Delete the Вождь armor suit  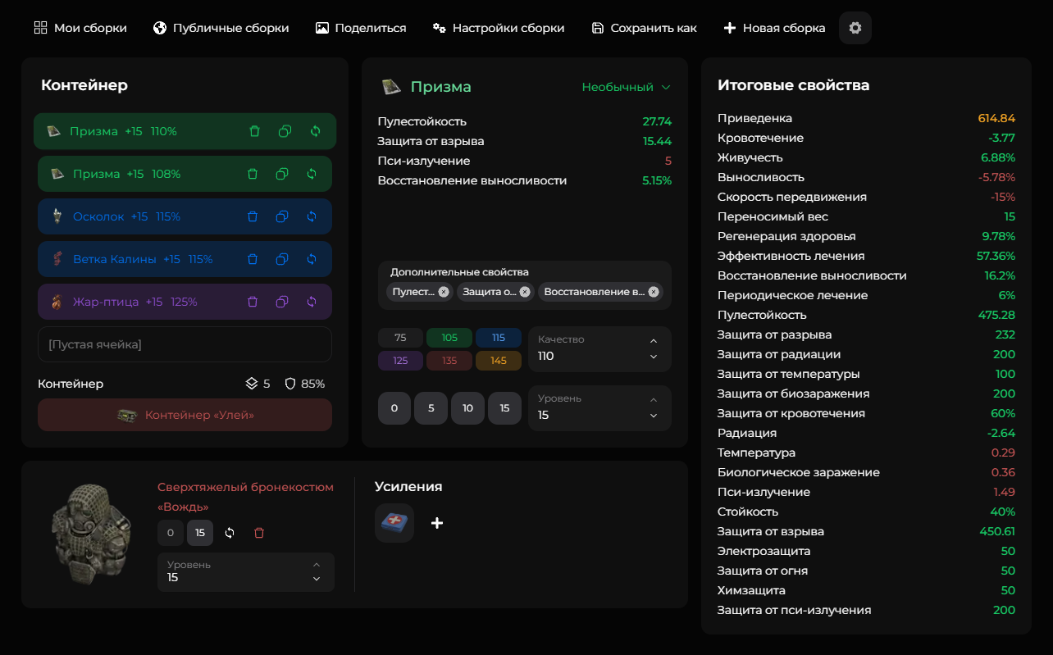pos(259,533)
